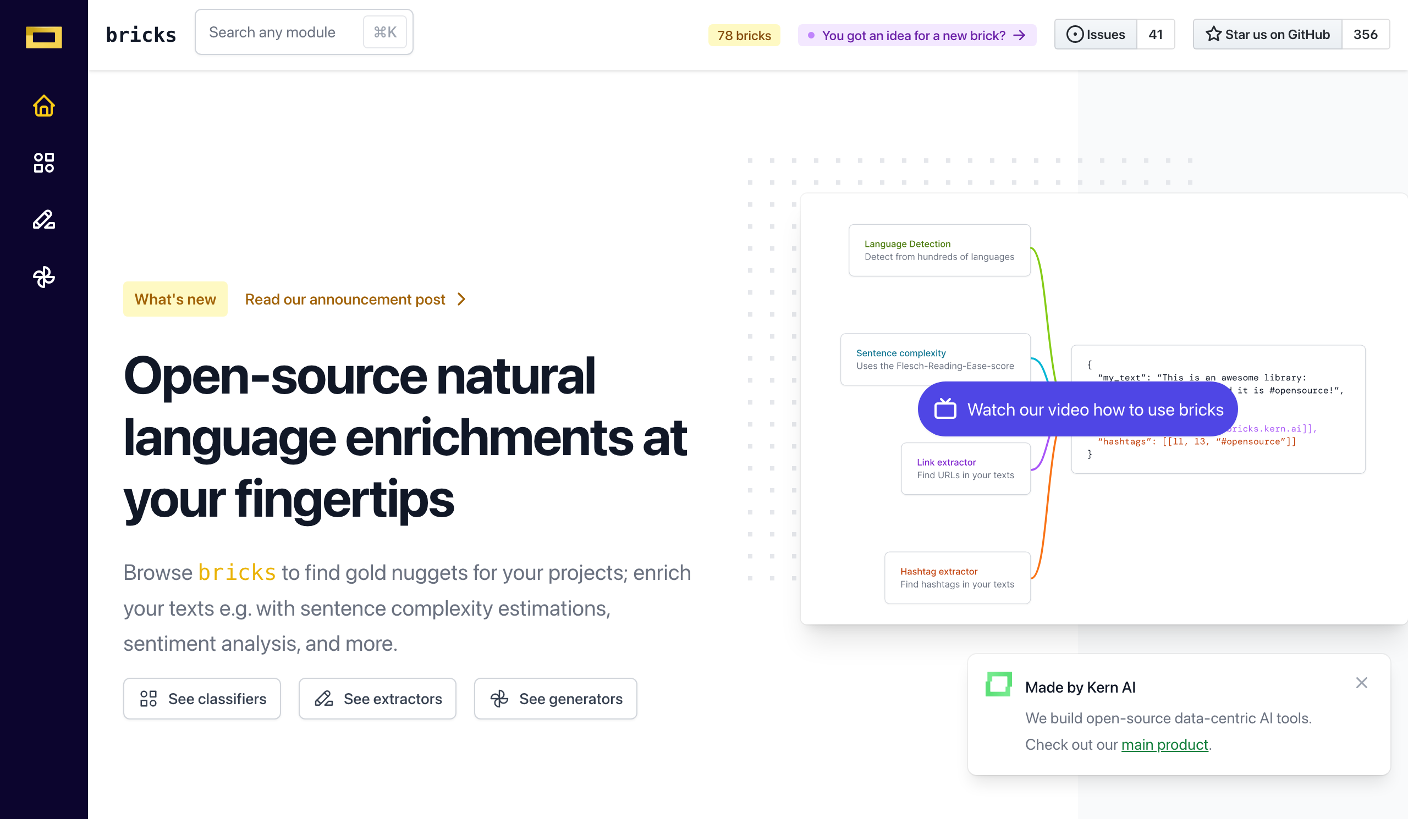Click the See extractors button
1408x819 pixels.
pyautogui.click(x=377, y=699)
